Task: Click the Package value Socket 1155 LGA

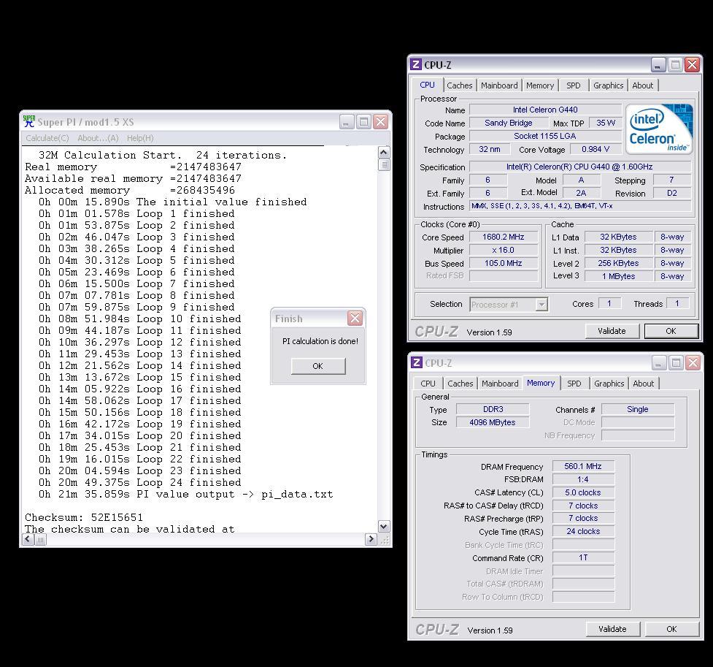Action: pyautogui.click(x=545, y=136)
